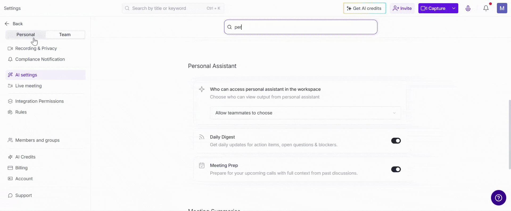
Task: Click the back arrow icon
Action: tap(7, 24)
